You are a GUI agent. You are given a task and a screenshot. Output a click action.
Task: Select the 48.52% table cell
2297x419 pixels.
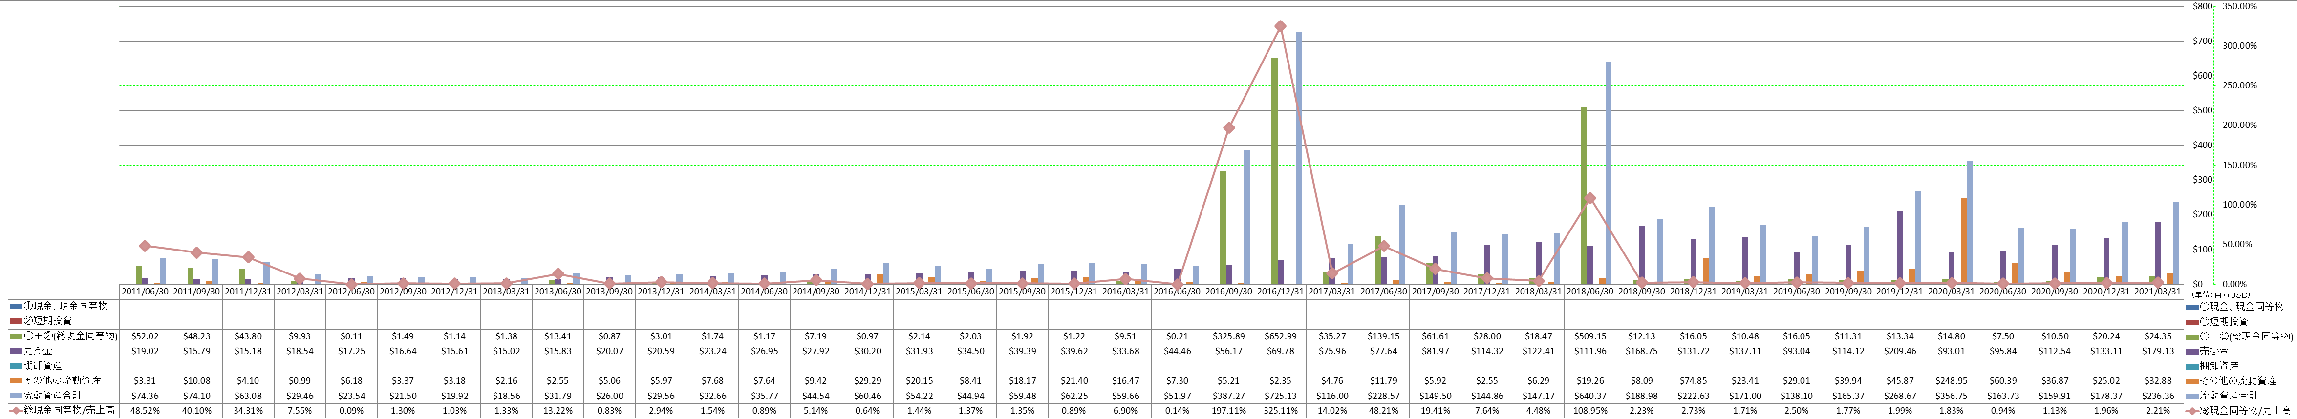point(145,410)
